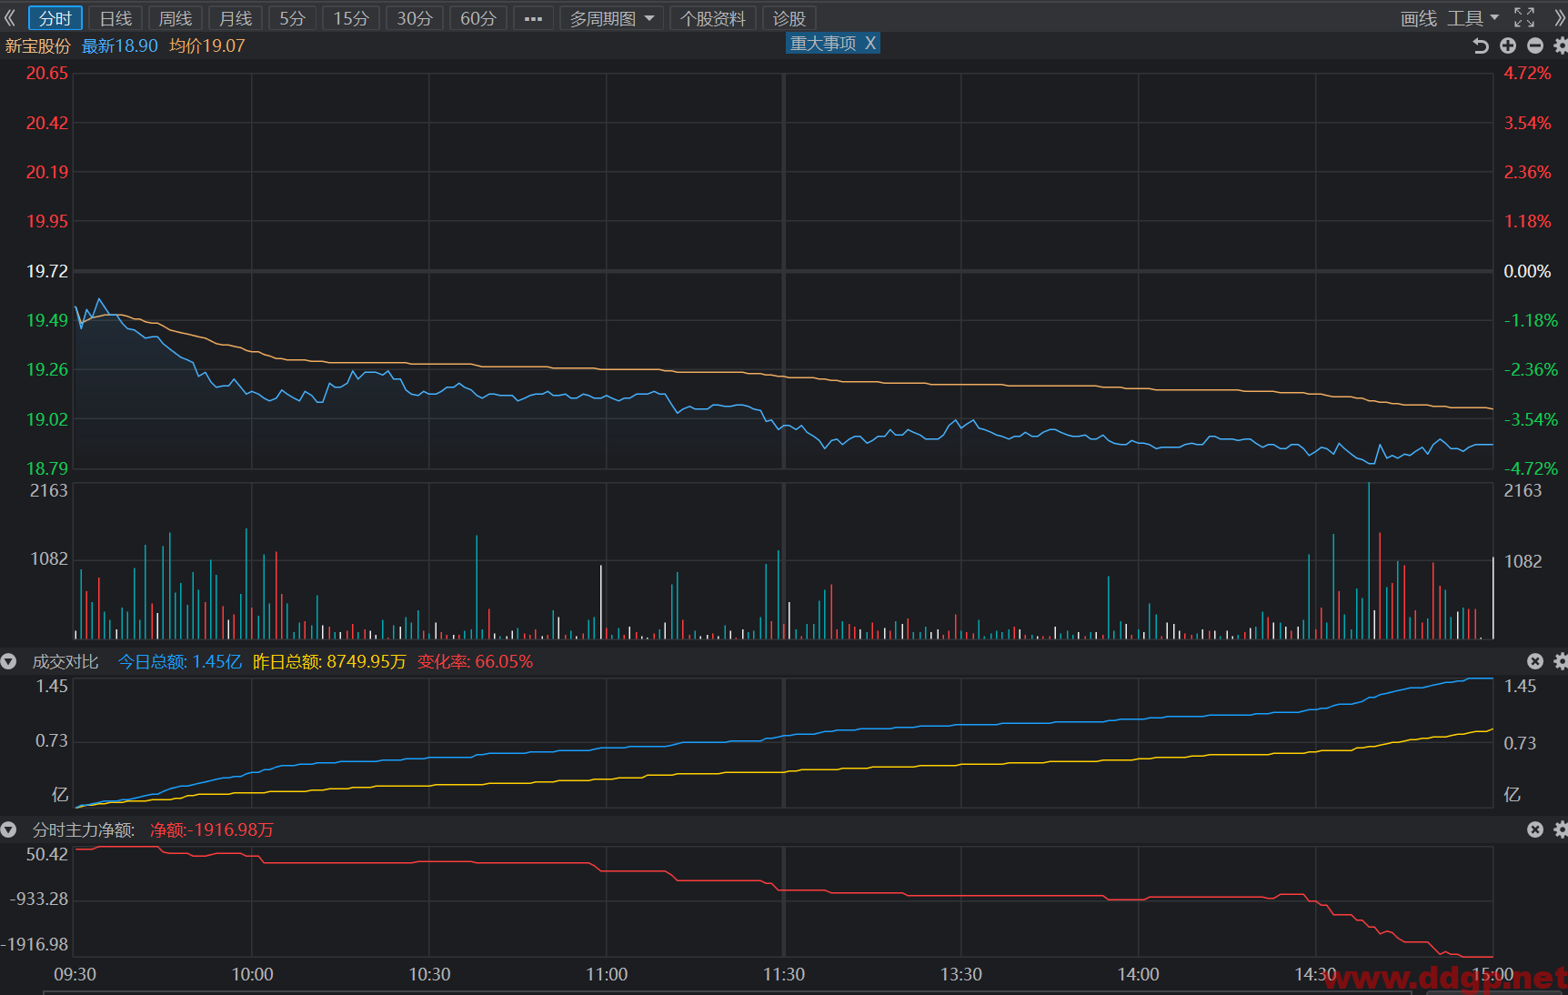Image resolution: width=1568 pixels, height=995 pixels.
Task: Click the 14:00 time axis label
Action: (1139, 974)
